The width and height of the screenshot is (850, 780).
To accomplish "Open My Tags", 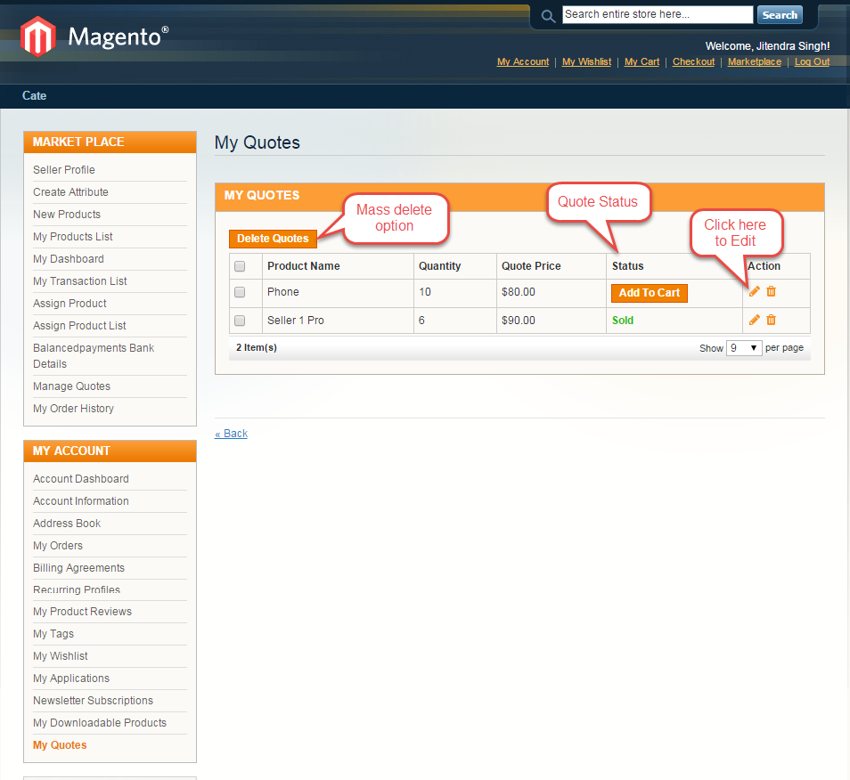I will (x=53, y=633).
